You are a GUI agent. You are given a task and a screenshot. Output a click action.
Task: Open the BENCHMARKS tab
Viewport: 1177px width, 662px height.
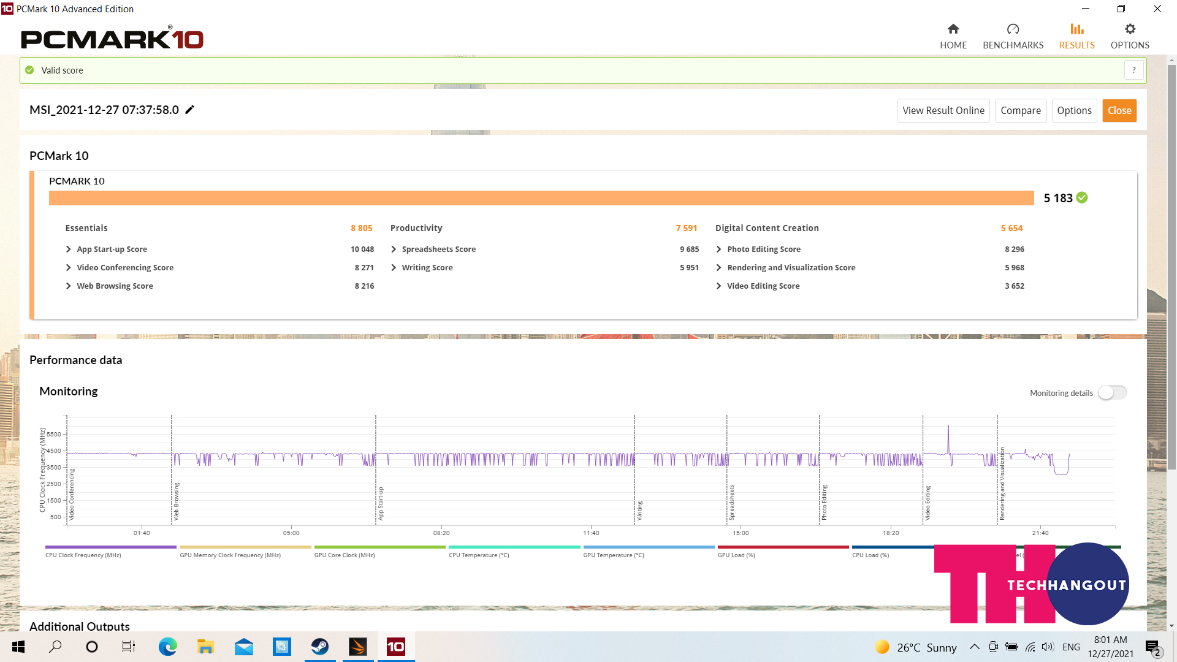click(1013, 37)
